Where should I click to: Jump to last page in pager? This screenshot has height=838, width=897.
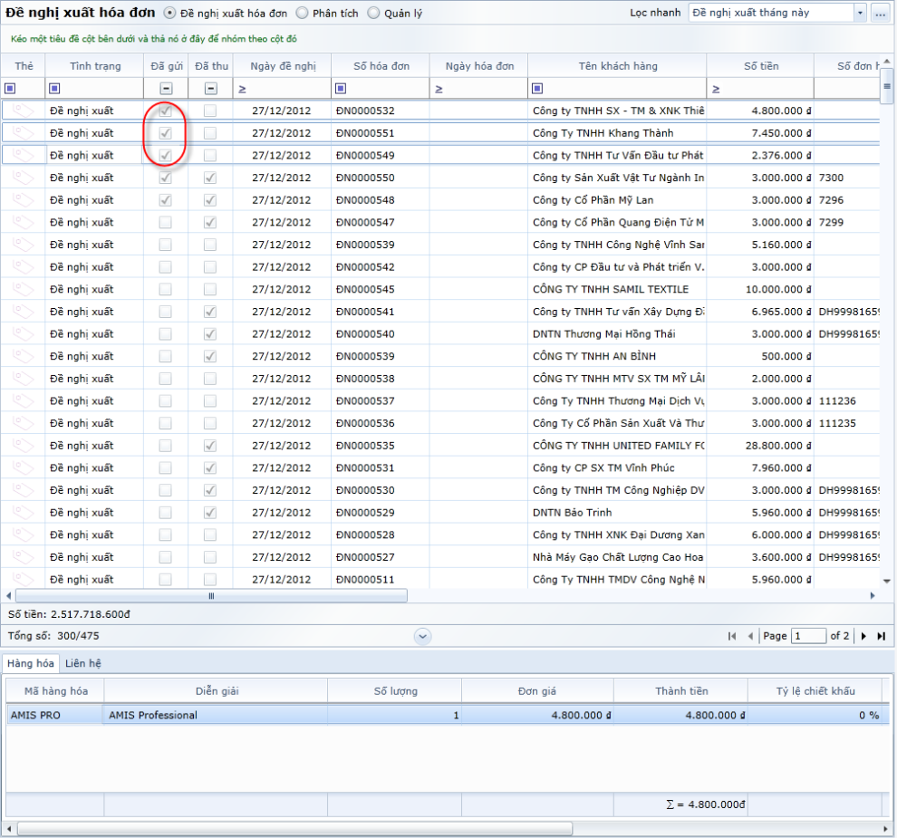tap(881, 636)
